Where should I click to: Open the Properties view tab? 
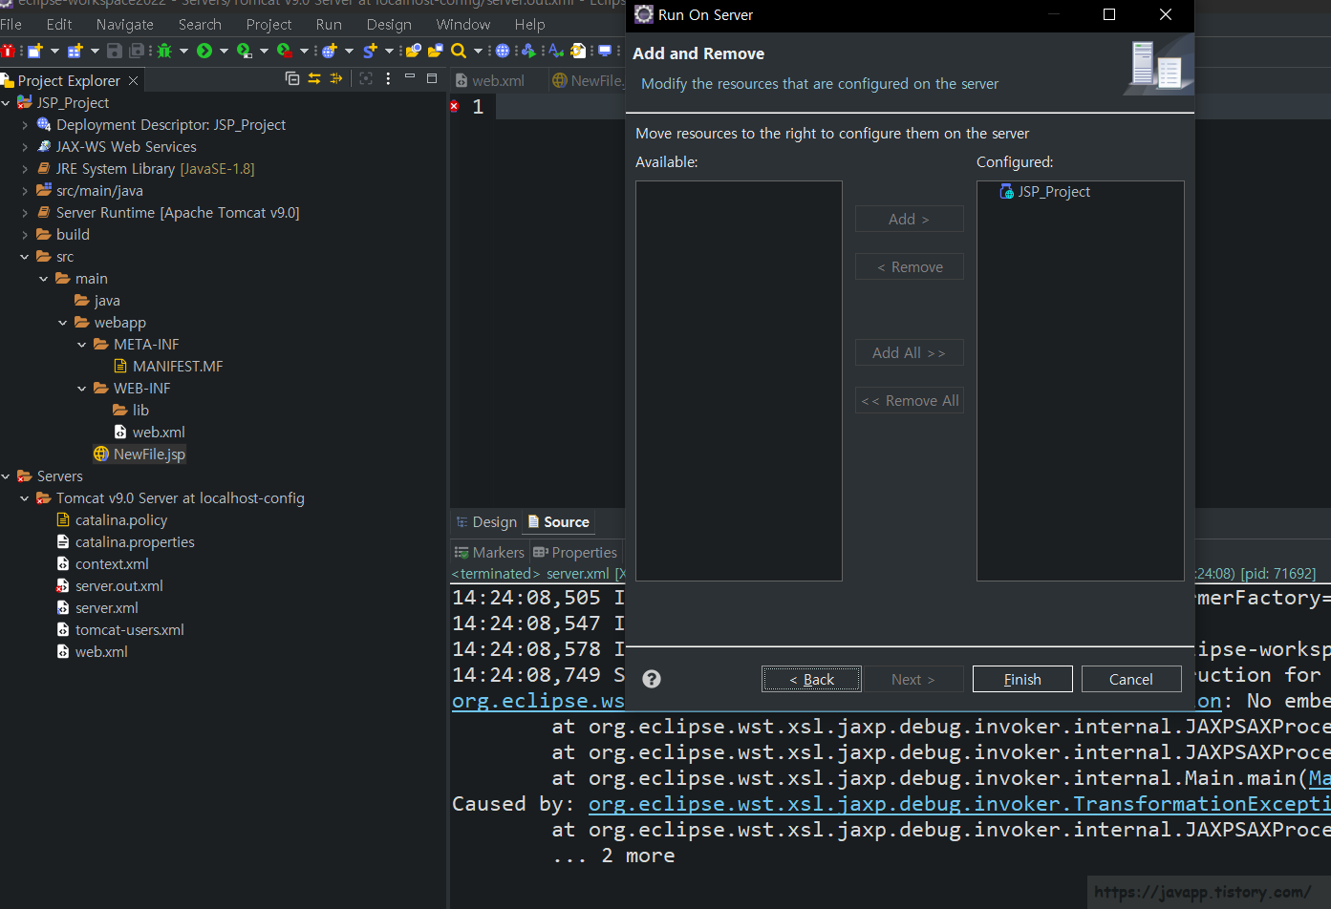point(575,553)
